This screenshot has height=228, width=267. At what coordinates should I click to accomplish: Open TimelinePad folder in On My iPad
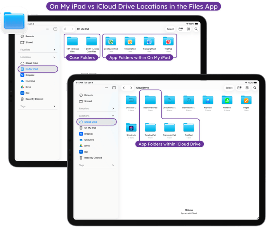[x=130, y=44]
